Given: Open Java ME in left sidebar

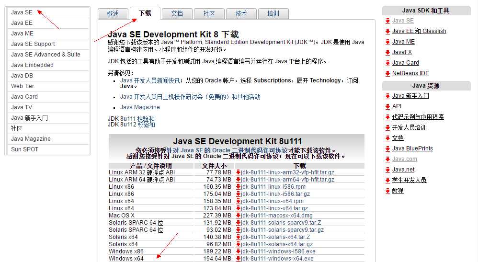Looking at the screenshot, I should click(x=48, y=34).
